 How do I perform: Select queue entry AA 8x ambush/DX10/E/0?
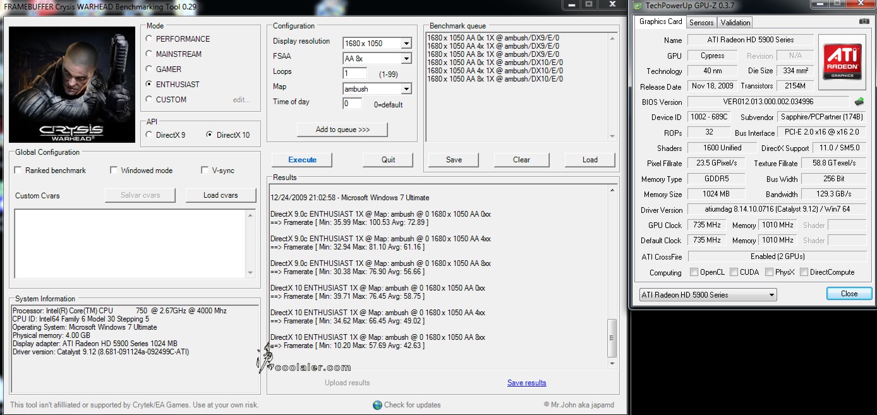(x=495, y=79)
